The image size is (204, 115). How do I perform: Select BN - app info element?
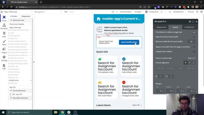[x=17, y=94]
